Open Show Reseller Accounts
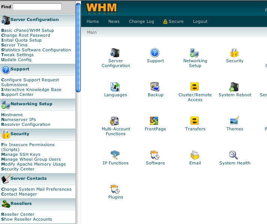This screenshot has width=267, height=224. coord(27,219)
